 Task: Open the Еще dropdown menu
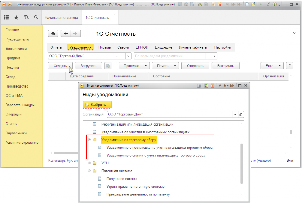272,66
